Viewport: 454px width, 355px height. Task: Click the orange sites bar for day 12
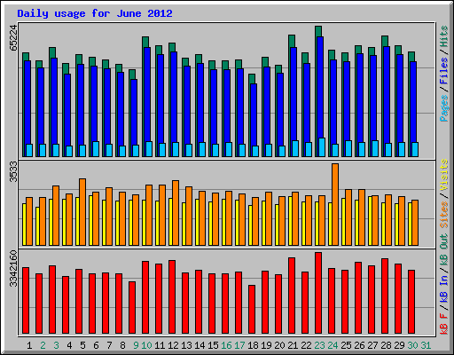point(176,213)
